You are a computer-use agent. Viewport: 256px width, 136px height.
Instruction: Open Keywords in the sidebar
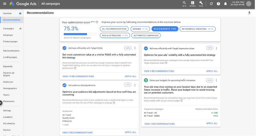(x=8, y=66)
